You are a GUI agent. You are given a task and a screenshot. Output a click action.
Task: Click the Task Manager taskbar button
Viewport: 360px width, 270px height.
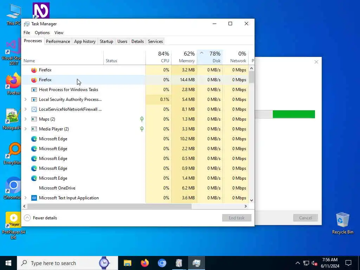point(196,263)
